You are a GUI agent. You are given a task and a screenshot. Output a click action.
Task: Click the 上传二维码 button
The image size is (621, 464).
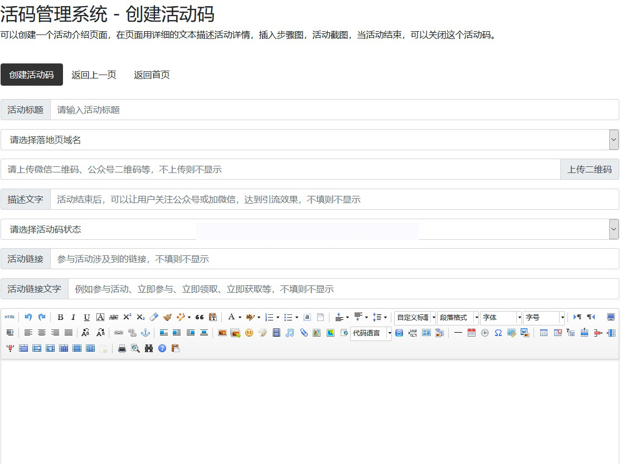[x=589, y=170]
